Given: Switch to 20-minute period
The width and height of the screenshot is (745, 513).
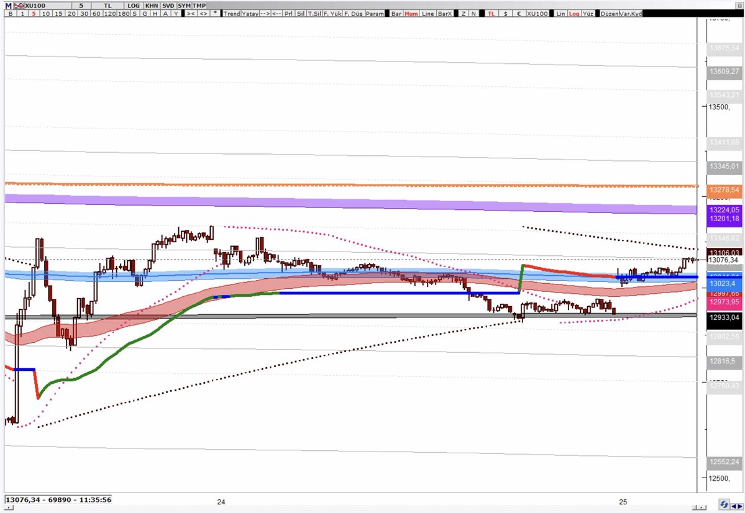Looking at the screenshot, I should click(x=71, y=14).
